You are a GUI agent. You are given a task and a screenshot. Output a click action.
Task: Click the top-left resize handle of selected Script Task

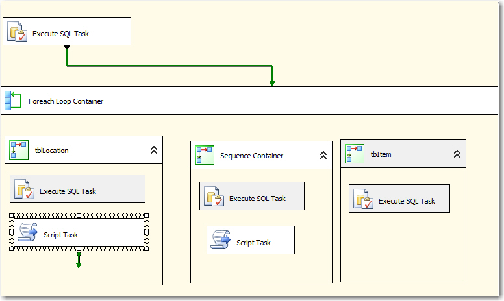coord(12,215)
